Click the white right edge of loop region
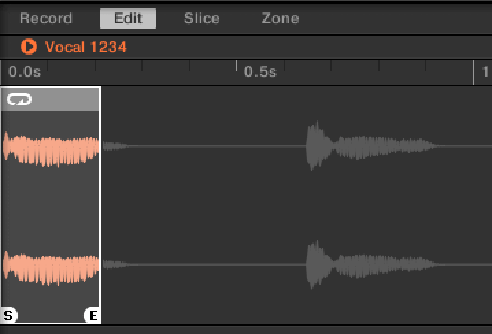This screenshot has height=334, width=492. [x=100, y=205]
